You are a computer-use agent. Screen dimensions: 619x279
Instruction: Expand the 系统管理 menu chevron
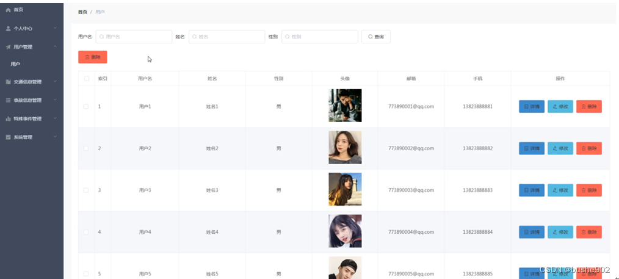(55, 137)
